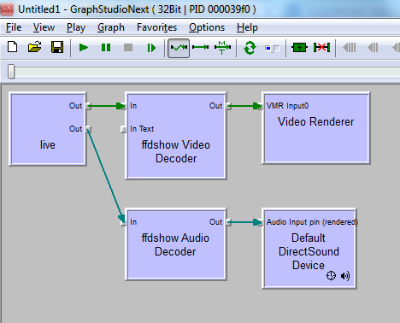The width and height of the screenshot is (400, 323).
Task: Stop the graph with gray Stop button
Action: [x=128, y=48]
